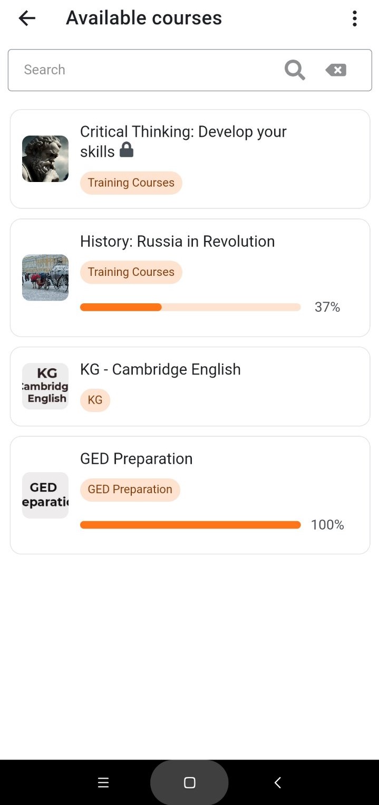Image resolution: width=379 pixels, height=805 pixels.
Task: Click the magnifying glass search icon
Action: (295, 70)
